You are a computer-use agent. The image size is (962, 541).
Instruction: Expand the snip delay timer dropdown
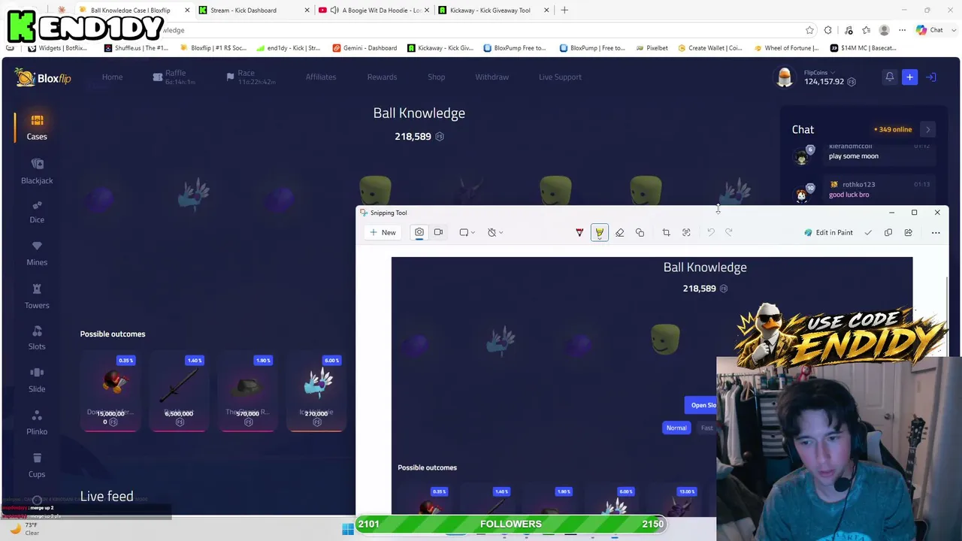(495, 232)
